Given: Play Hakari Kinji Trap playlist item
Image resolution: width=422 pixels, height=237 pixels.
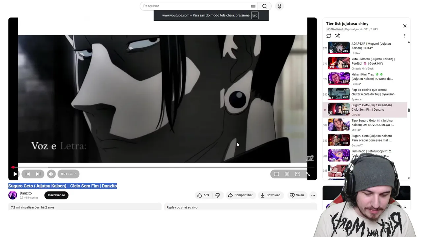Looking at the screenshot, I should pos(365,79).
